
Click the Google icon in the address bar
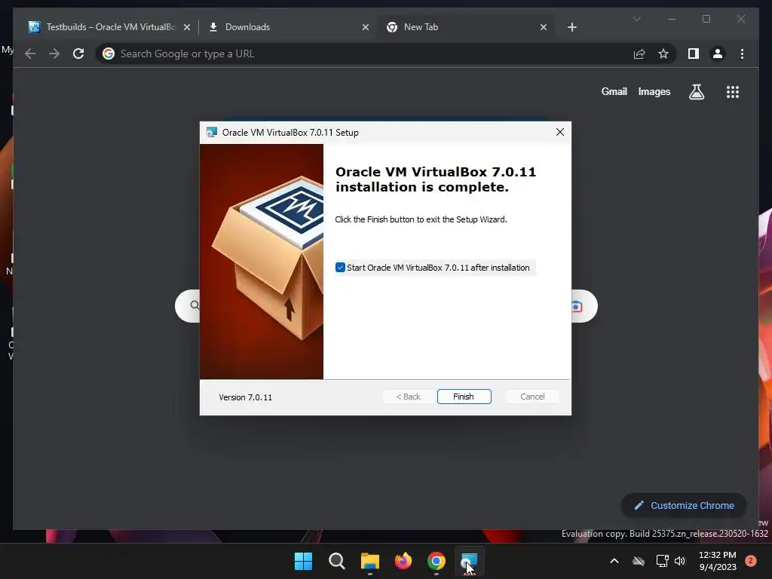tap(109, 54)
